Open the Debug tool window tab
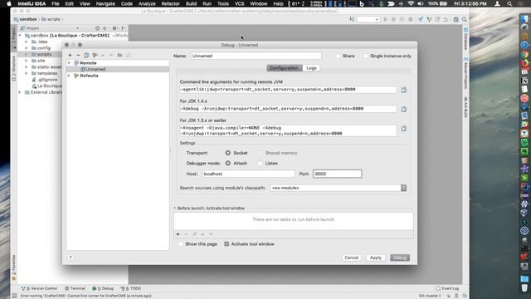Image resolution: width=531 pixels, height=299 pixels. pyautogui.click(x=103, y=288)
